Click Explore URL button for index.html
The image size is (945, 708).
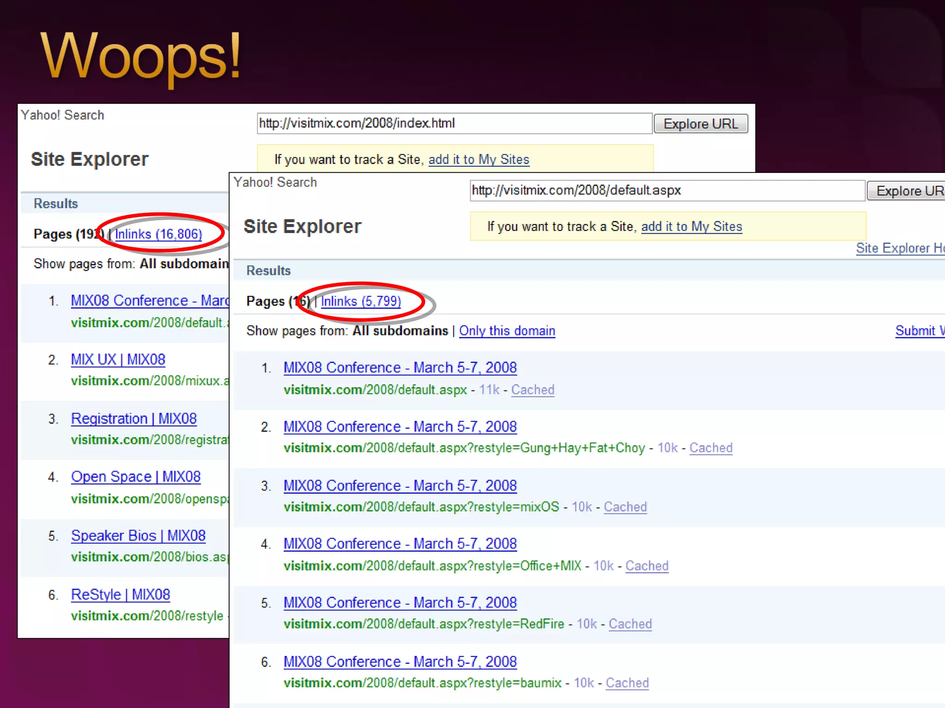coord(700,124)
